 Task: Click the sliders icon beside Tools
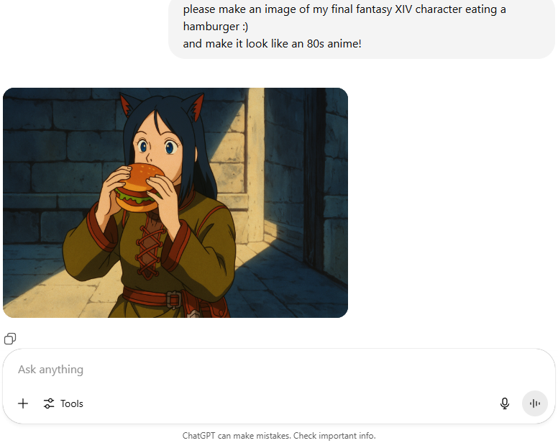click(x=49, y=403)
